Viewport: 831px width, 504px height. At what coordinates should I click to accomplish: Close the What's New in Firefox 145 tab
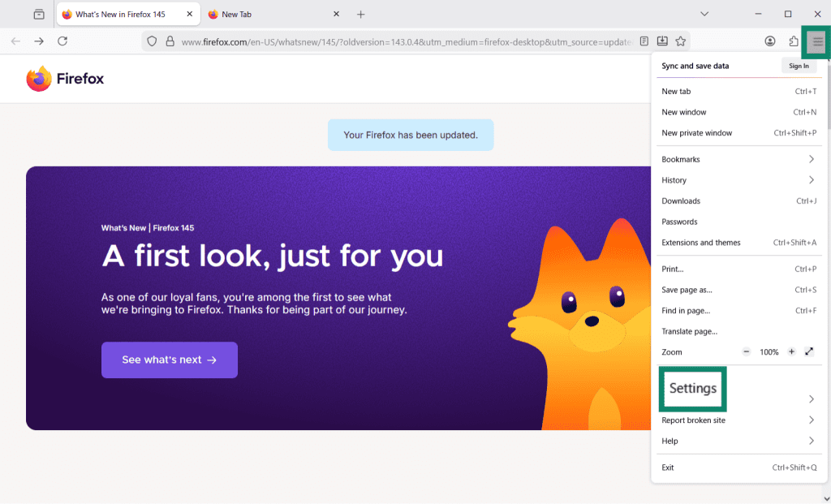pos(190,15)
